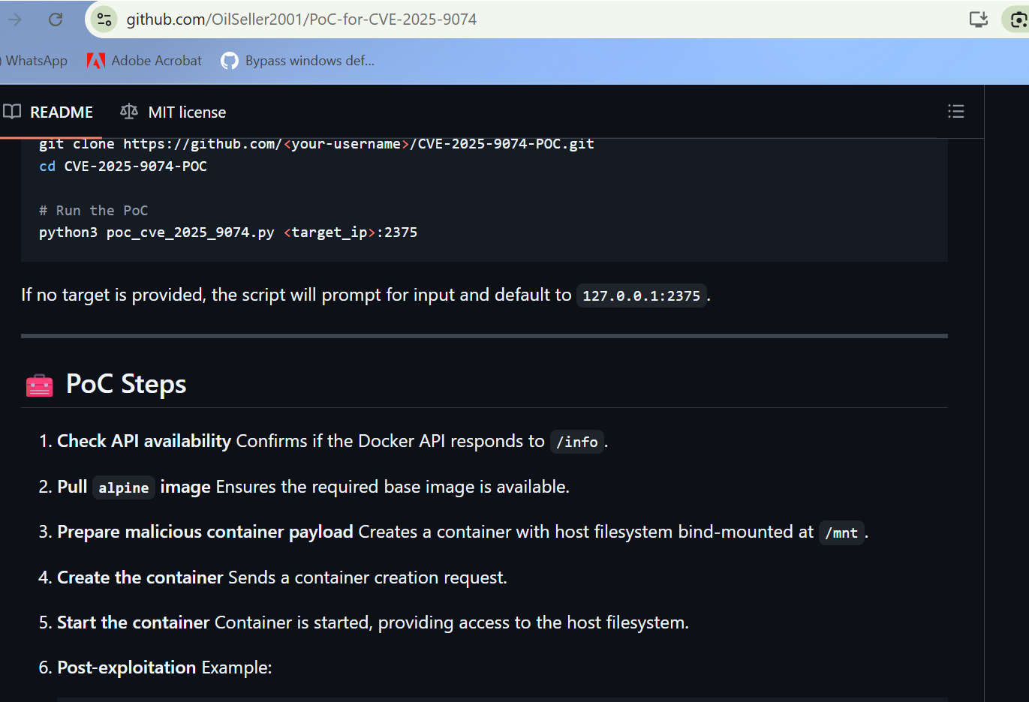Click 'Start the container' step text
This screenshot has height=702, width=1029.
point(134,622)
